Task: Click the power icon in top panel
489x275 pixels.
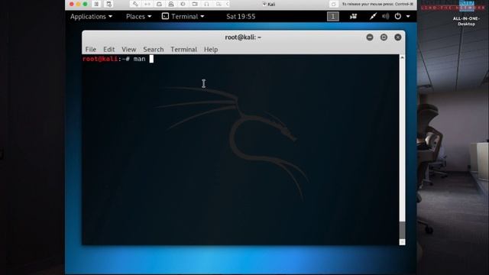Action: point(397,16)
